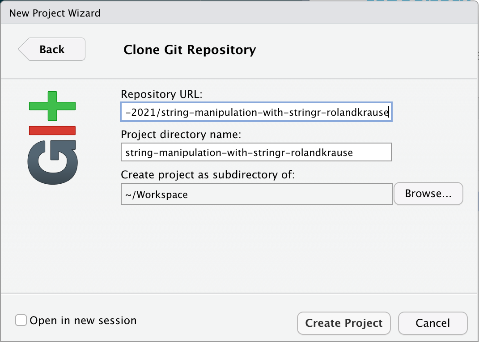Click the dark gray Git arrow symbol
Image resolution: width=479 pixels, height=342 pixels.
pyautogui.click(x=52, y=162)
